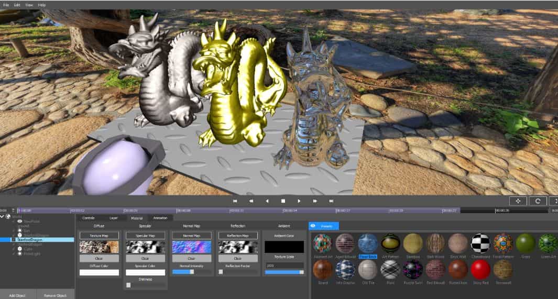
Task: Jump to the timeline end
Action: 331,201
